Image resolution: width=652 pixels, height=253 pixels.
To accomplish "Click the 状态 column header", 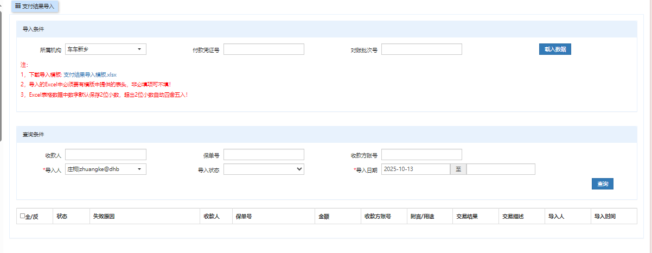I will pos(71,216).
